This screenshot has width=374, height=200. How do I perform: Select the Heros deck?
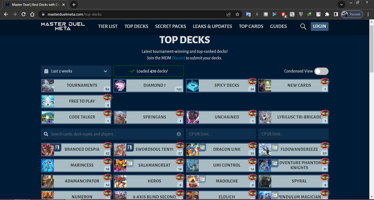pos(148,181)
